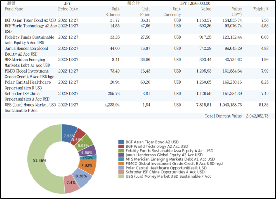276x199 pixels.
Task: Click the 154,855.74 JPY value cell
Action: (x=232, y=20)
